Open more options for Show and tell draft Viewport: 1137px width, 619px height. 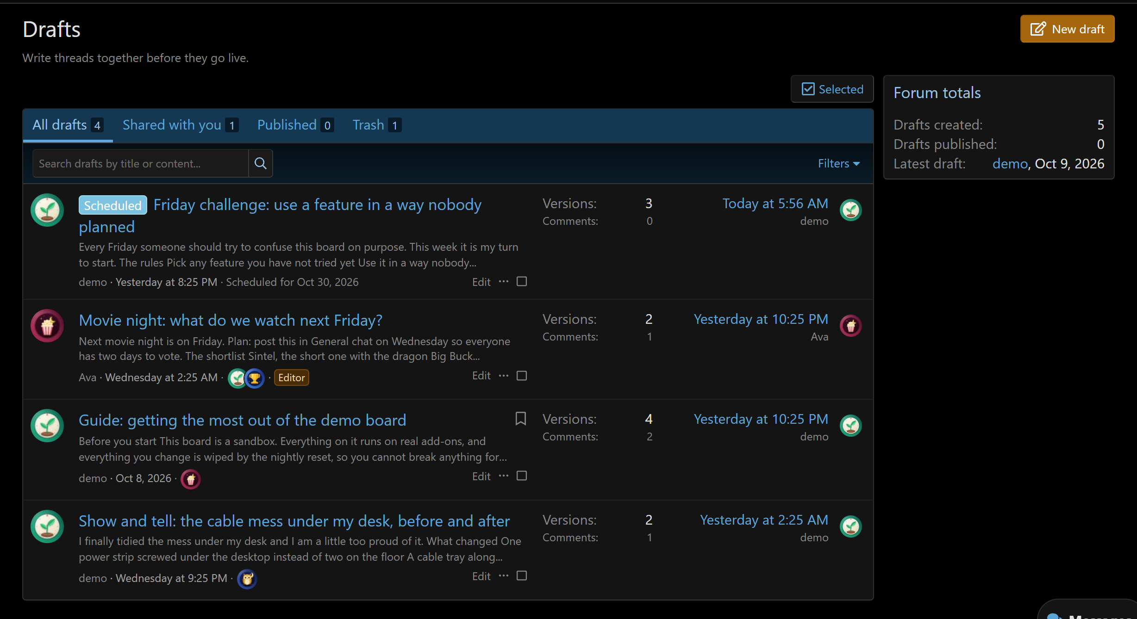pyautogui.click(x=504, y=576)
